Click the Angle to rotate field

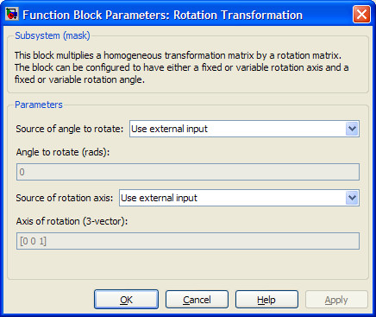188,172
